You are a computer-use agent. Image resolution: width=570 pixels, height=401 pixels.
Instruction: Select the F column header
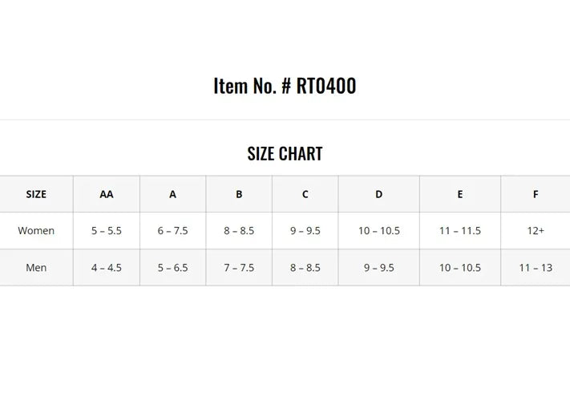pos(536,194)
